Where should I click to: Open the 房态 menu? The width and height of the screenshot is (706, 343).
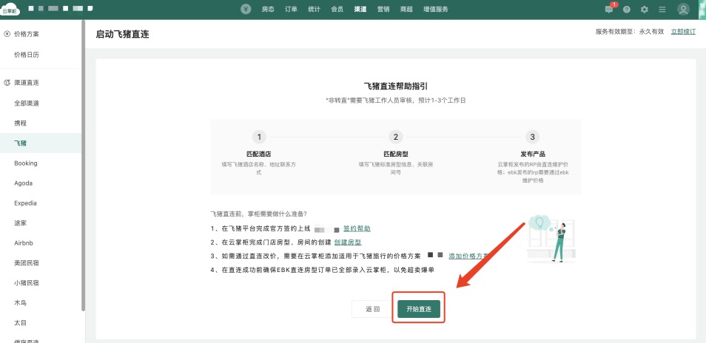[268, 10]
